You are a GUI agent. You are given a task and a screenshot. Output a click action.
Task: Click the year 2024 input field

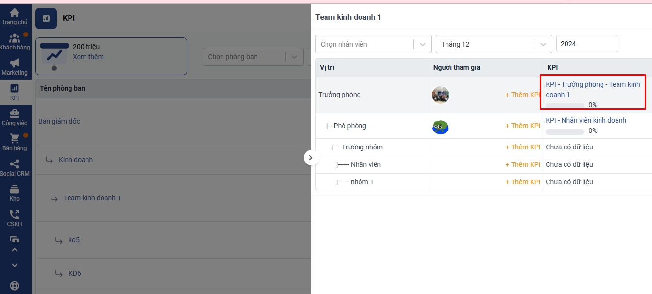587,44
